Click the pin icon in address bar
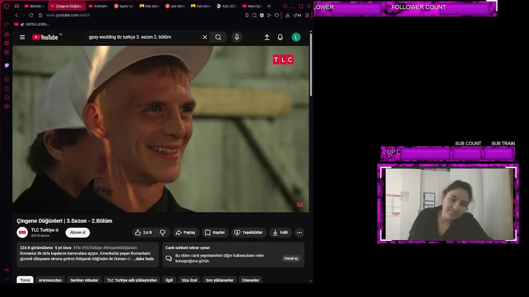 point(247,15)
